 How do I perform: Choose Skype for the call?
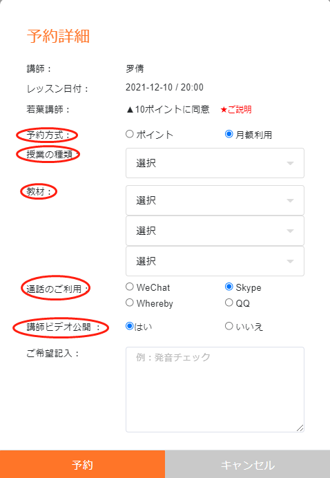click(229, 287)
